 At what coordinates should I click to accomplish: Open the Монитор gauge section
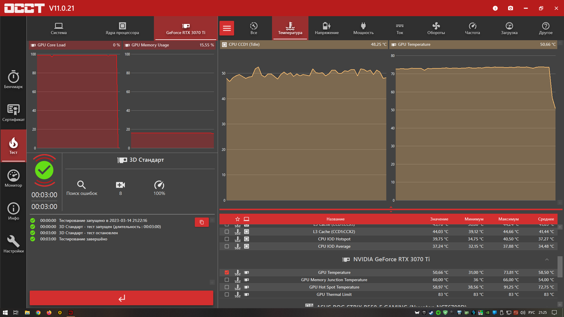pyautogui.click(x=13, y=178)
